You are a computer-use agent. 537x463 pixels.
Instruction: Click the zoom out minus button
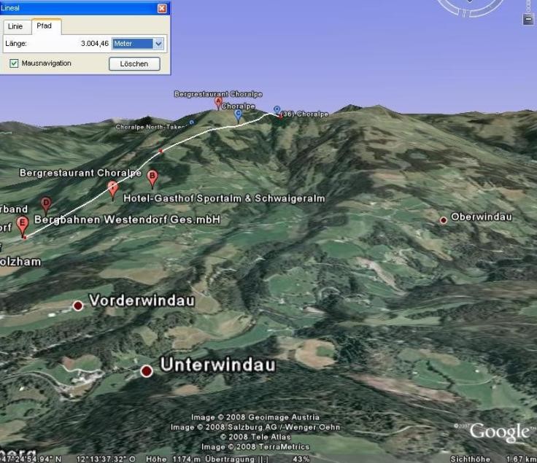click(528, 20)
